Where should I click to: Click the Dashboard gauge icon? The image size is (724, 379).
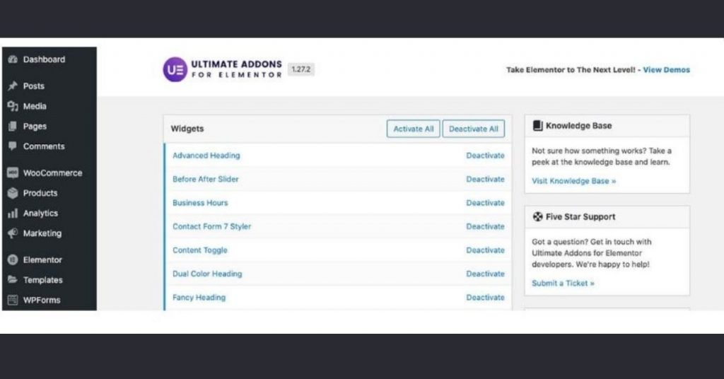(13, 59)
